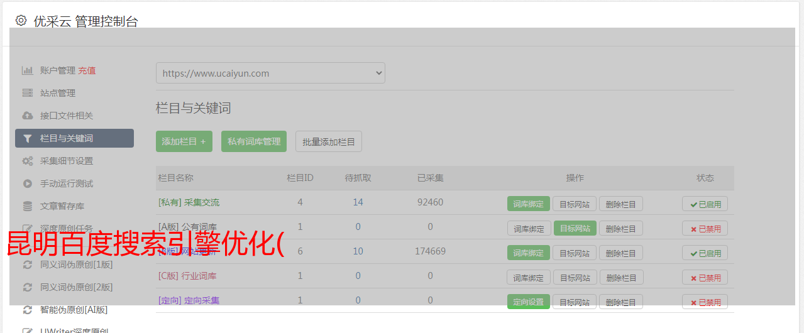Click the server icon for 站点管理
Viewport: 804px width, 333px height.
27,93
